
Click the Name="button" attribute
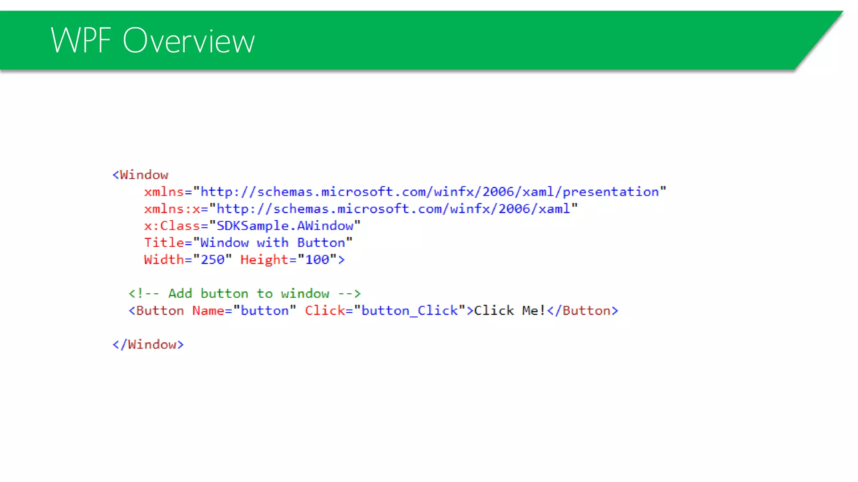pos(244,310)
